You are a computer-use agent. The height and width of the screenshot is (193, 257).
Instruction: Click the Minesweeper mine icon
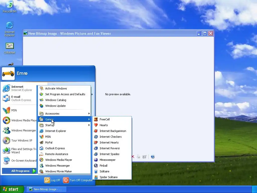click(x=96, y=160)
